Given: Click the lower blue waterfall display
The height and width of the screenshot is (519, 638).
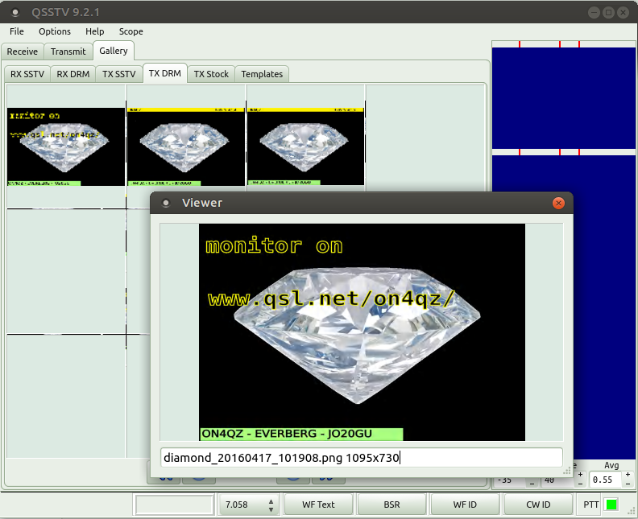Looking at the screenshot, I should pos(605,307).
